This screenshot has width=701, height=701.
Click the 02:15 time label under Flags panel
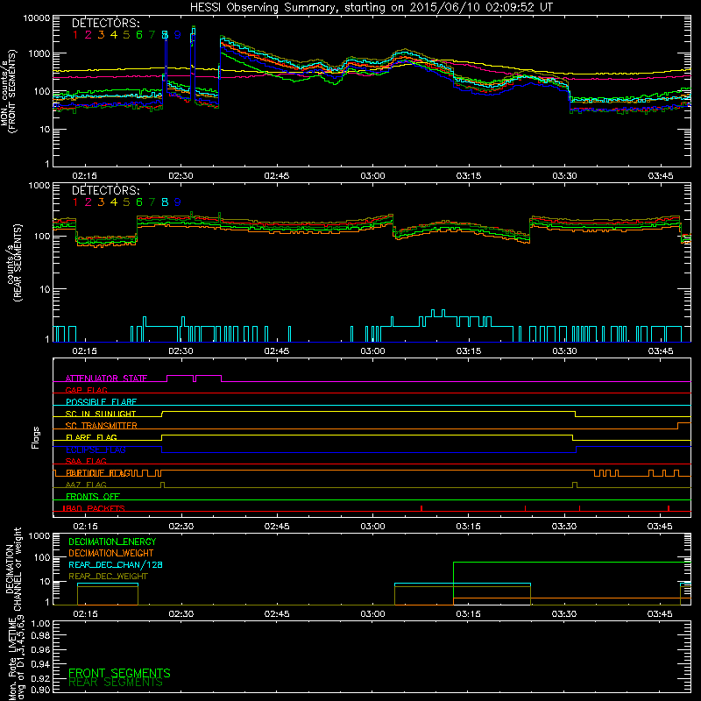click(x=85, y=527)
